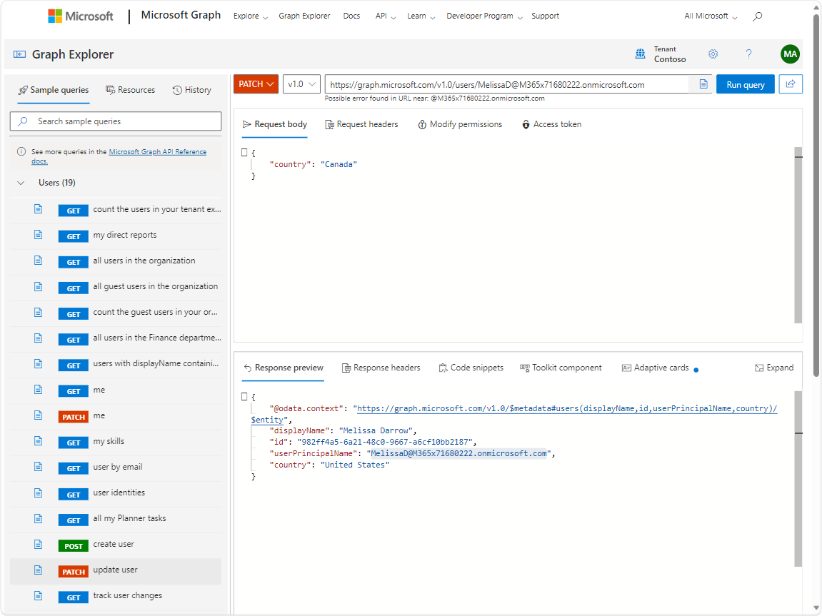Switch to the History tab
Screen dimensions: 822x616
tap(192, 90)
